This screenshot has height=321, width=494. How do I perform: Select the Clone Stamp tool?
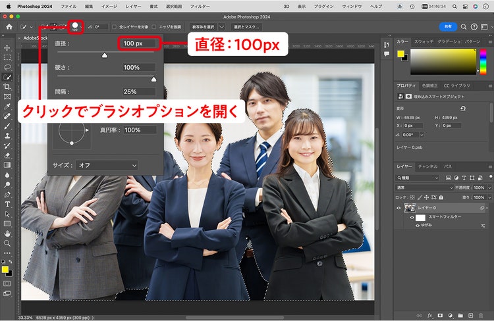[x=7, y=136]
